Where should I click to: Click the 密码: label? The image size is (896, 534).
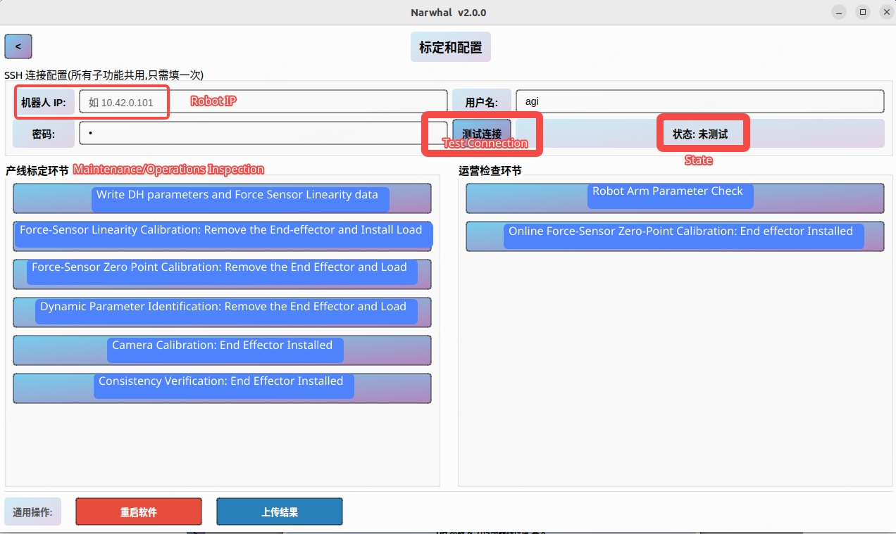pos(44,134)
